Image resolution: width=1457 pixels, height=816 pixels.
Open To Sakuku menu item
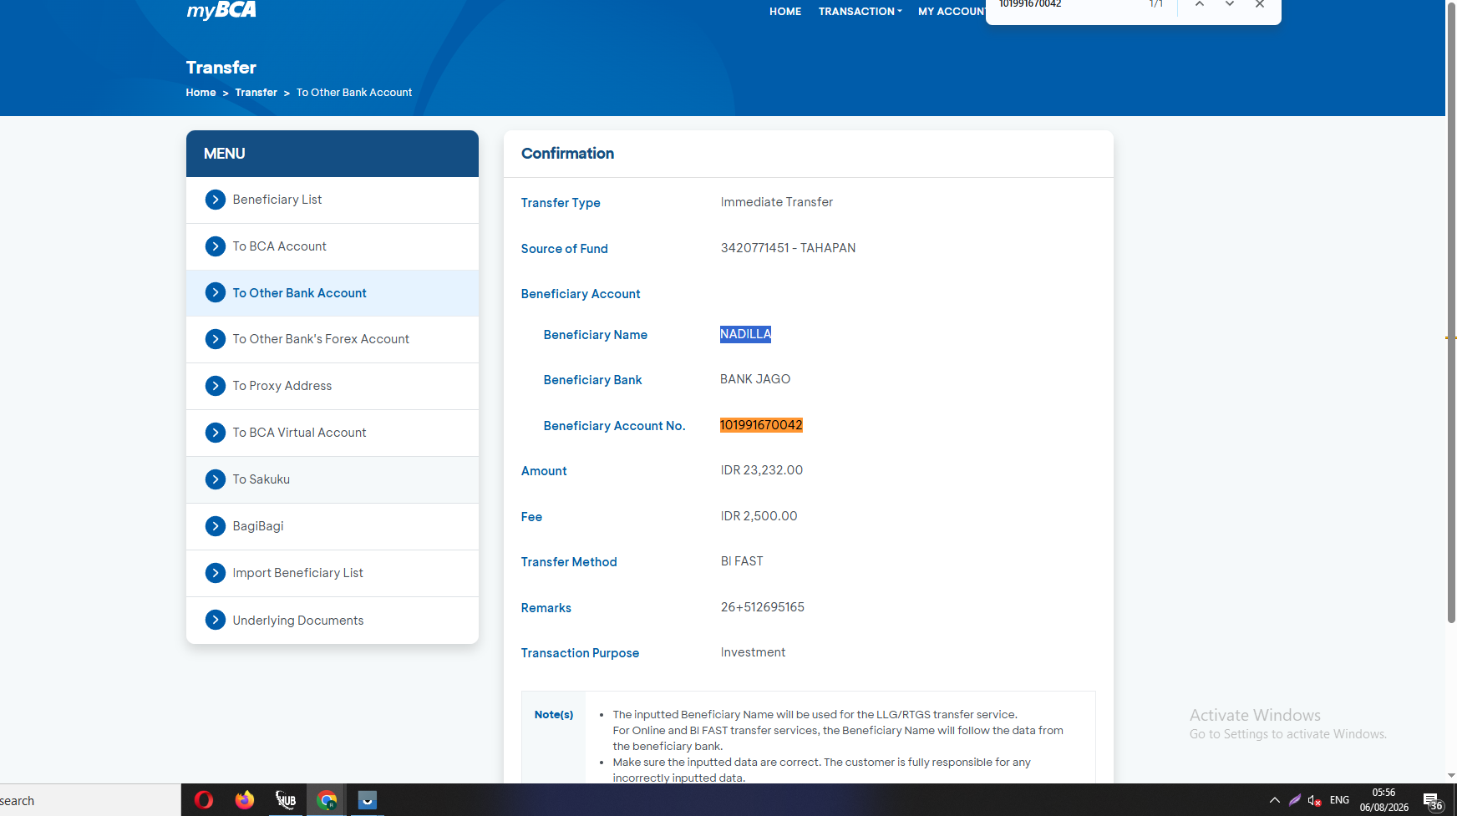pyautogui.click(x=333, y=479)
